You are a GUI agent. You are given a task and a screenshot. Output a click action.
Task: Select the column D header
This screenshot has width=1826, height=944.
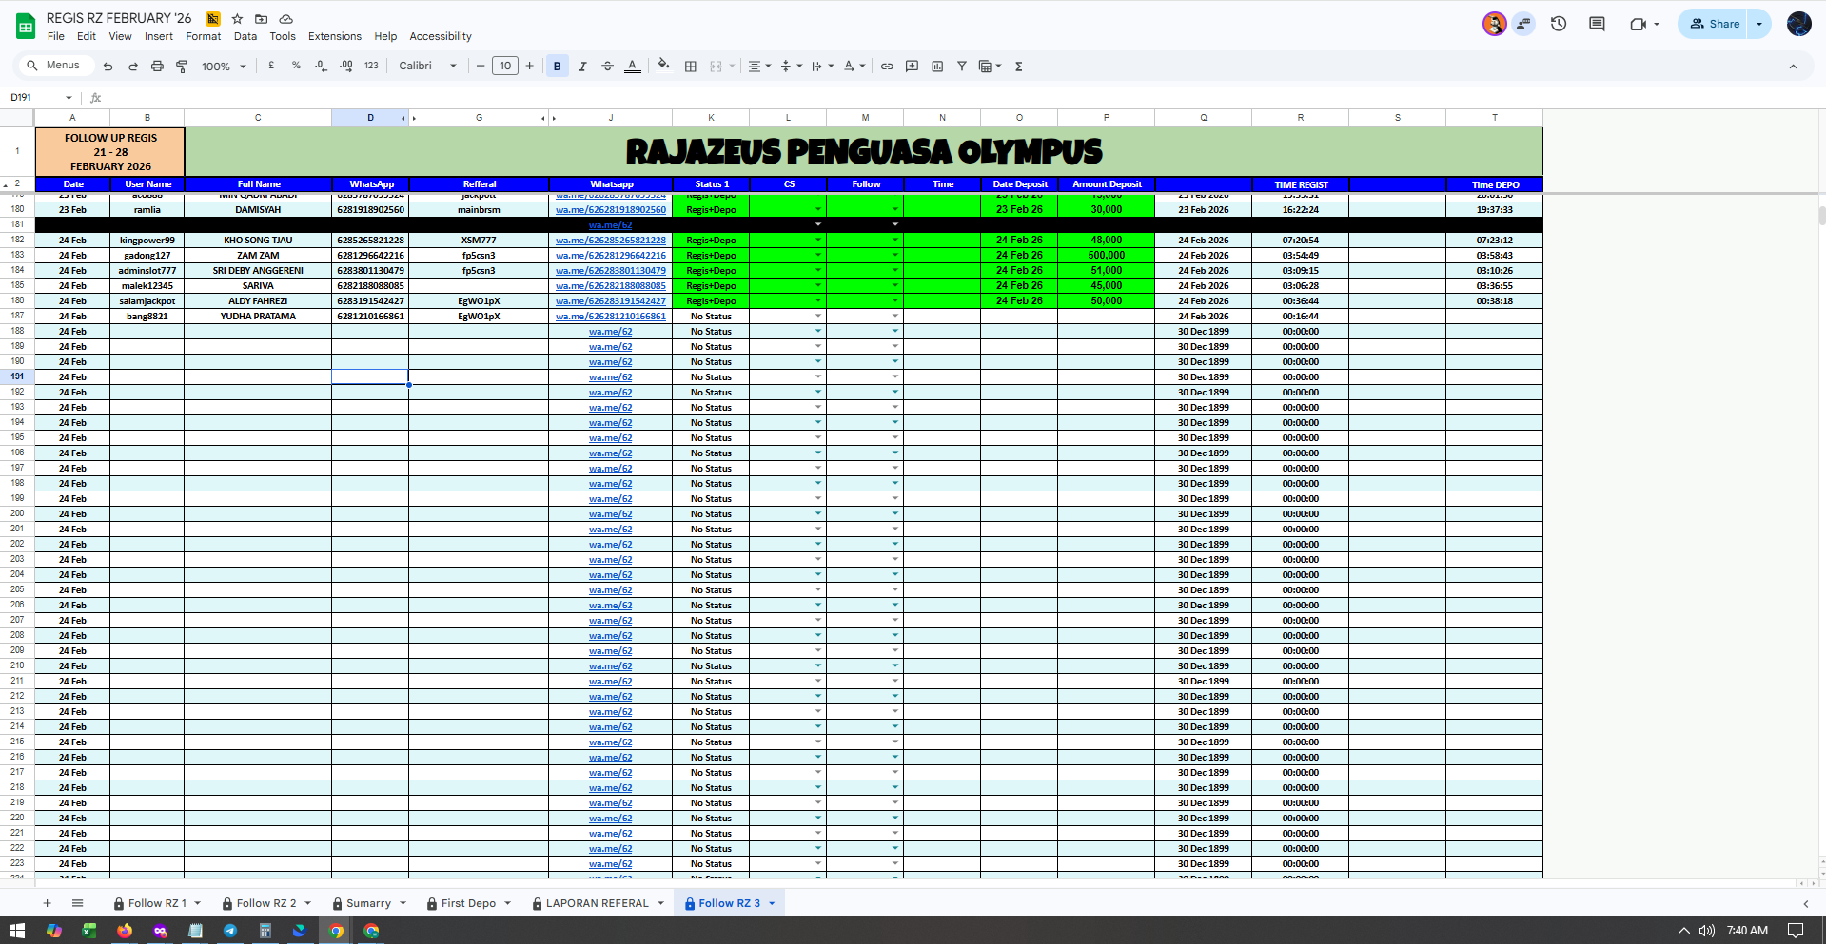pyautogui.click(x=370, y=118)
